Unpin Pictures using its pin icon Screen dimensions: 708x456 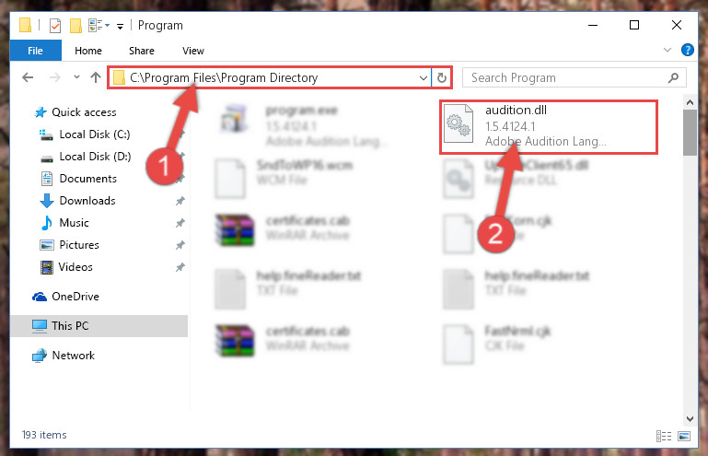pyautogui.click(x=180, y=245)
